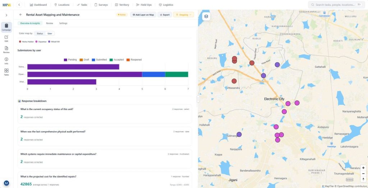The height and width of the screenshot is (188, 368).
Task: Reset map bearing with the compass button
Action: pyautogui.click(x=363, y=179)
